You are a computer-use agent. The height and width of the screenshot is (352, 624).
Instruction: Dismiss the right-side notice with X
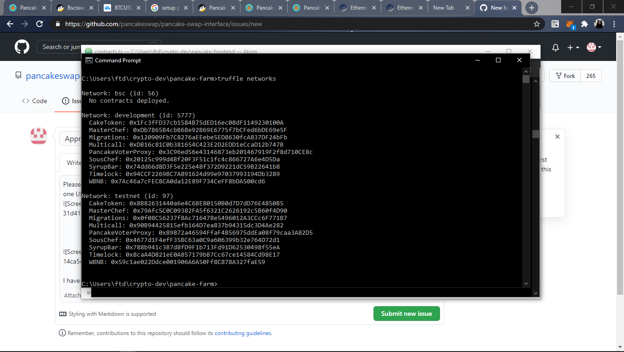557,137
